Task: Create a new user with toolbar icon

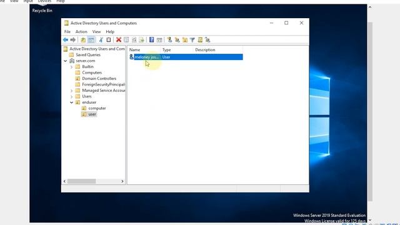Action: point(169,40)
